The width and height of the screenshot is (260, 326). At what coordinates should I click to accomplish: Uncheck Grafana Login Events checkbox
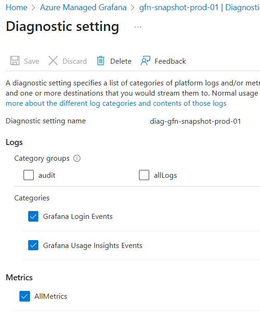[33, 217]
